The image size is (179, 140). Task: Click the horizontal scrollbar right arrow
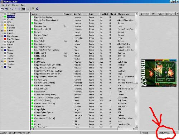point(134,129)
